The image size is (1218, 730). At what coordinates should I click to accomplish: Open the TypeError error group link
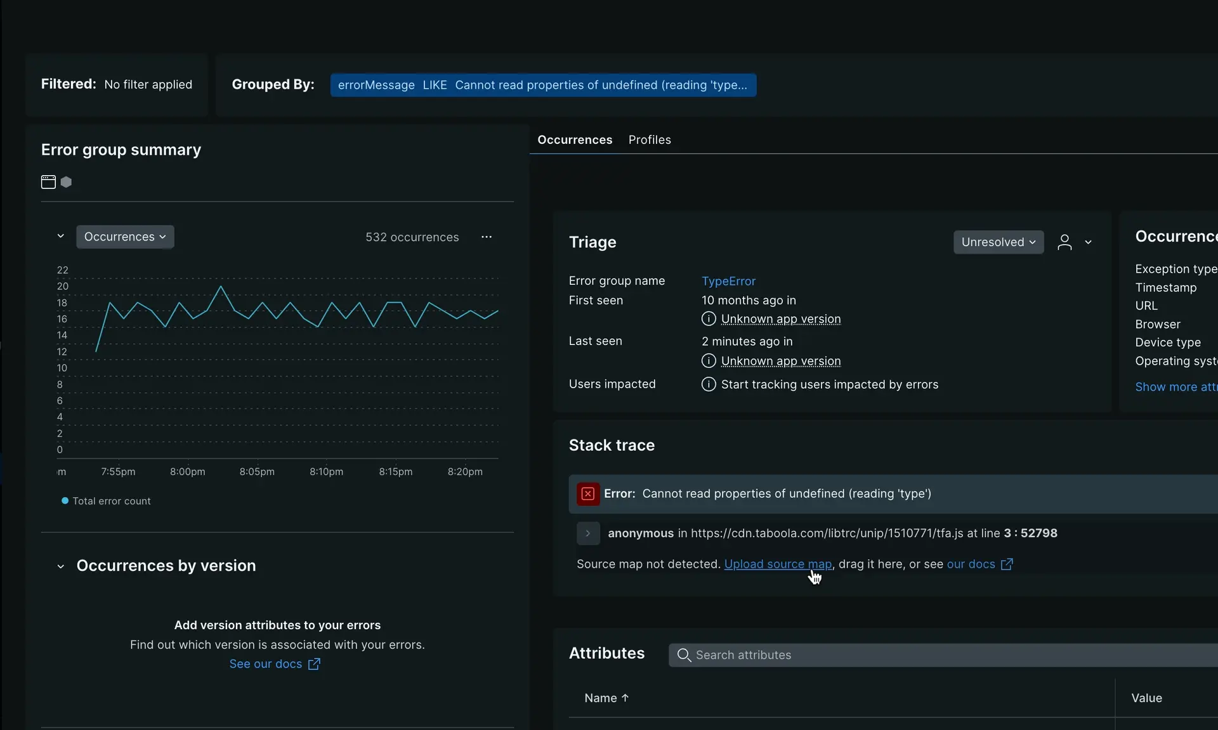(728, 281)
